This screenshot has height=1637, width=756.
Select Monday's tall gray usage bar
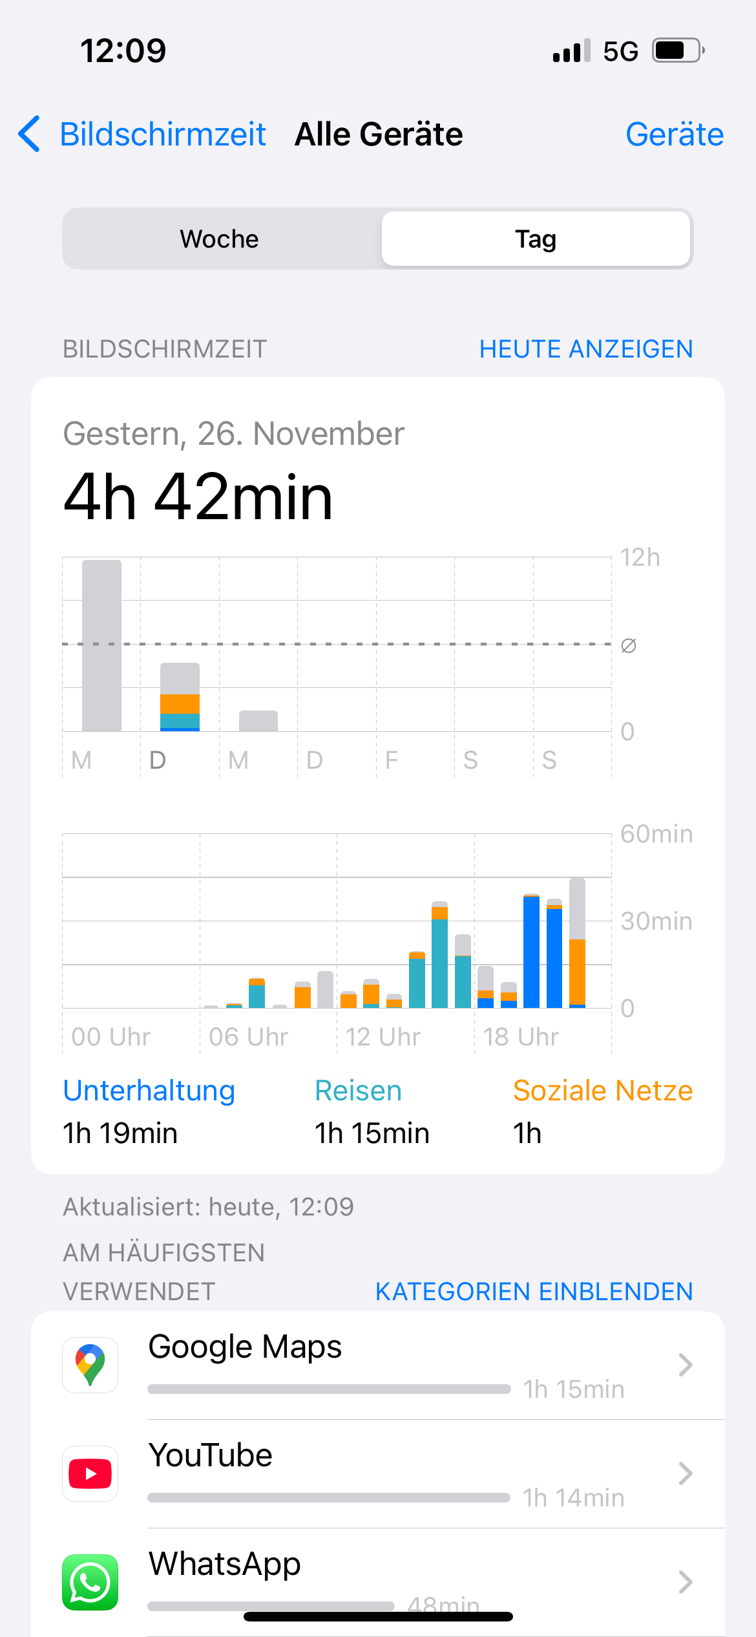click(101, 645)
